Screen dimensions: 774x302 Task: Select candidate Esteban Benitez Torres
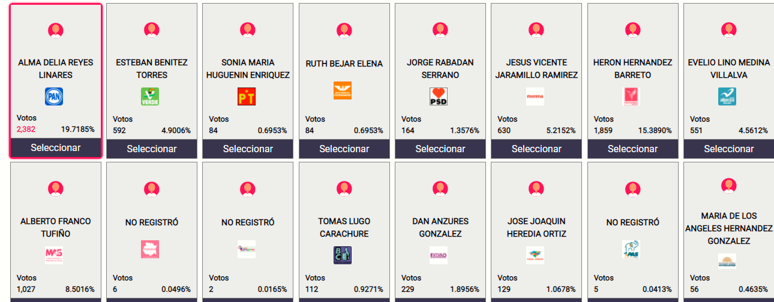[x=152, y=149]
